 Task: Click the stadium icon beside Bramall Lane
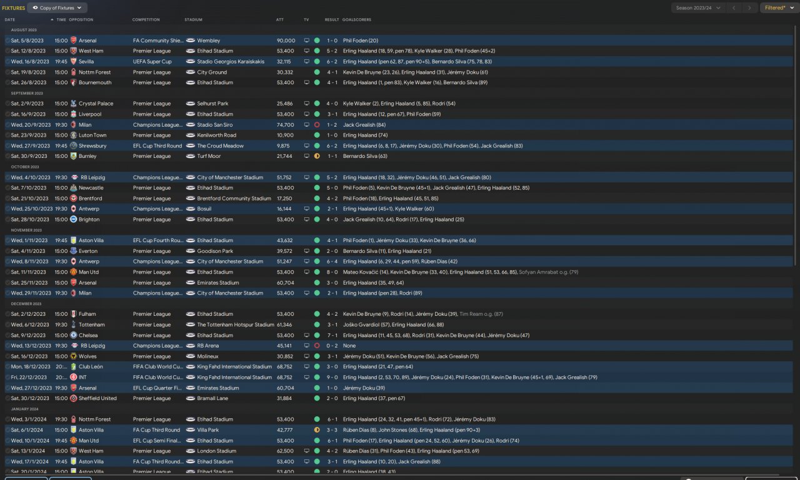[x=191, y=398]
